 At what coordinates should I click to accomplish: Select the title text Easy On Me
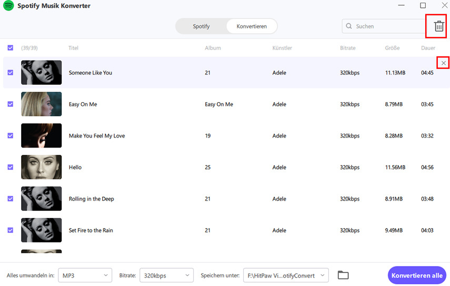83,104
